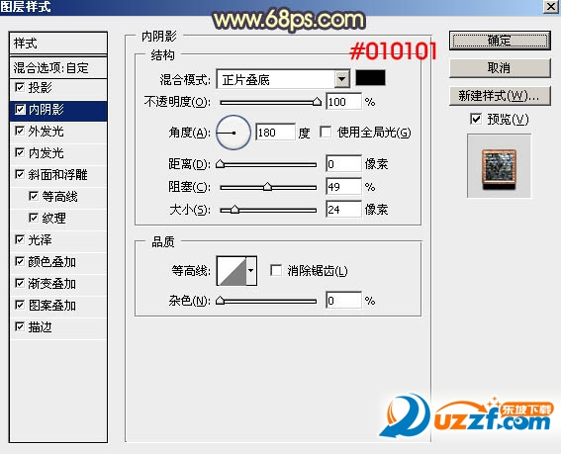Click 新建样式(W)... button
This screenshot has height=454, width=561.
click(x=500, y=96)
